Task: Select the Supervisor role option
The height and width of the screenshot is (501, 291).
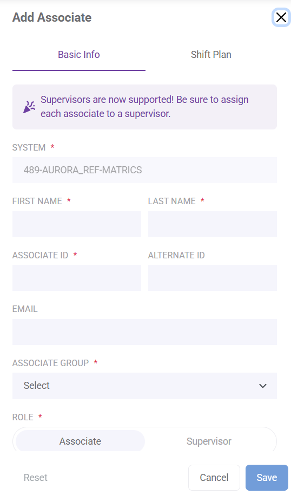Action: tap(209, 441)
